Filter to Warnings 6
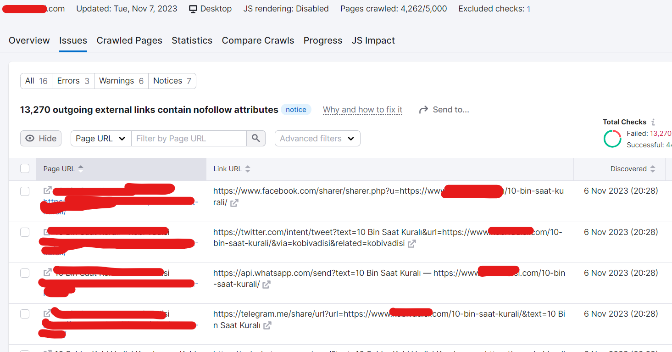Screen dimensions: 672x352 (x=122, y=81)
